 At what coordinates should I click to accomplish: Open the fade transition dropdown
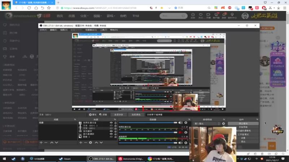(206, 123)
